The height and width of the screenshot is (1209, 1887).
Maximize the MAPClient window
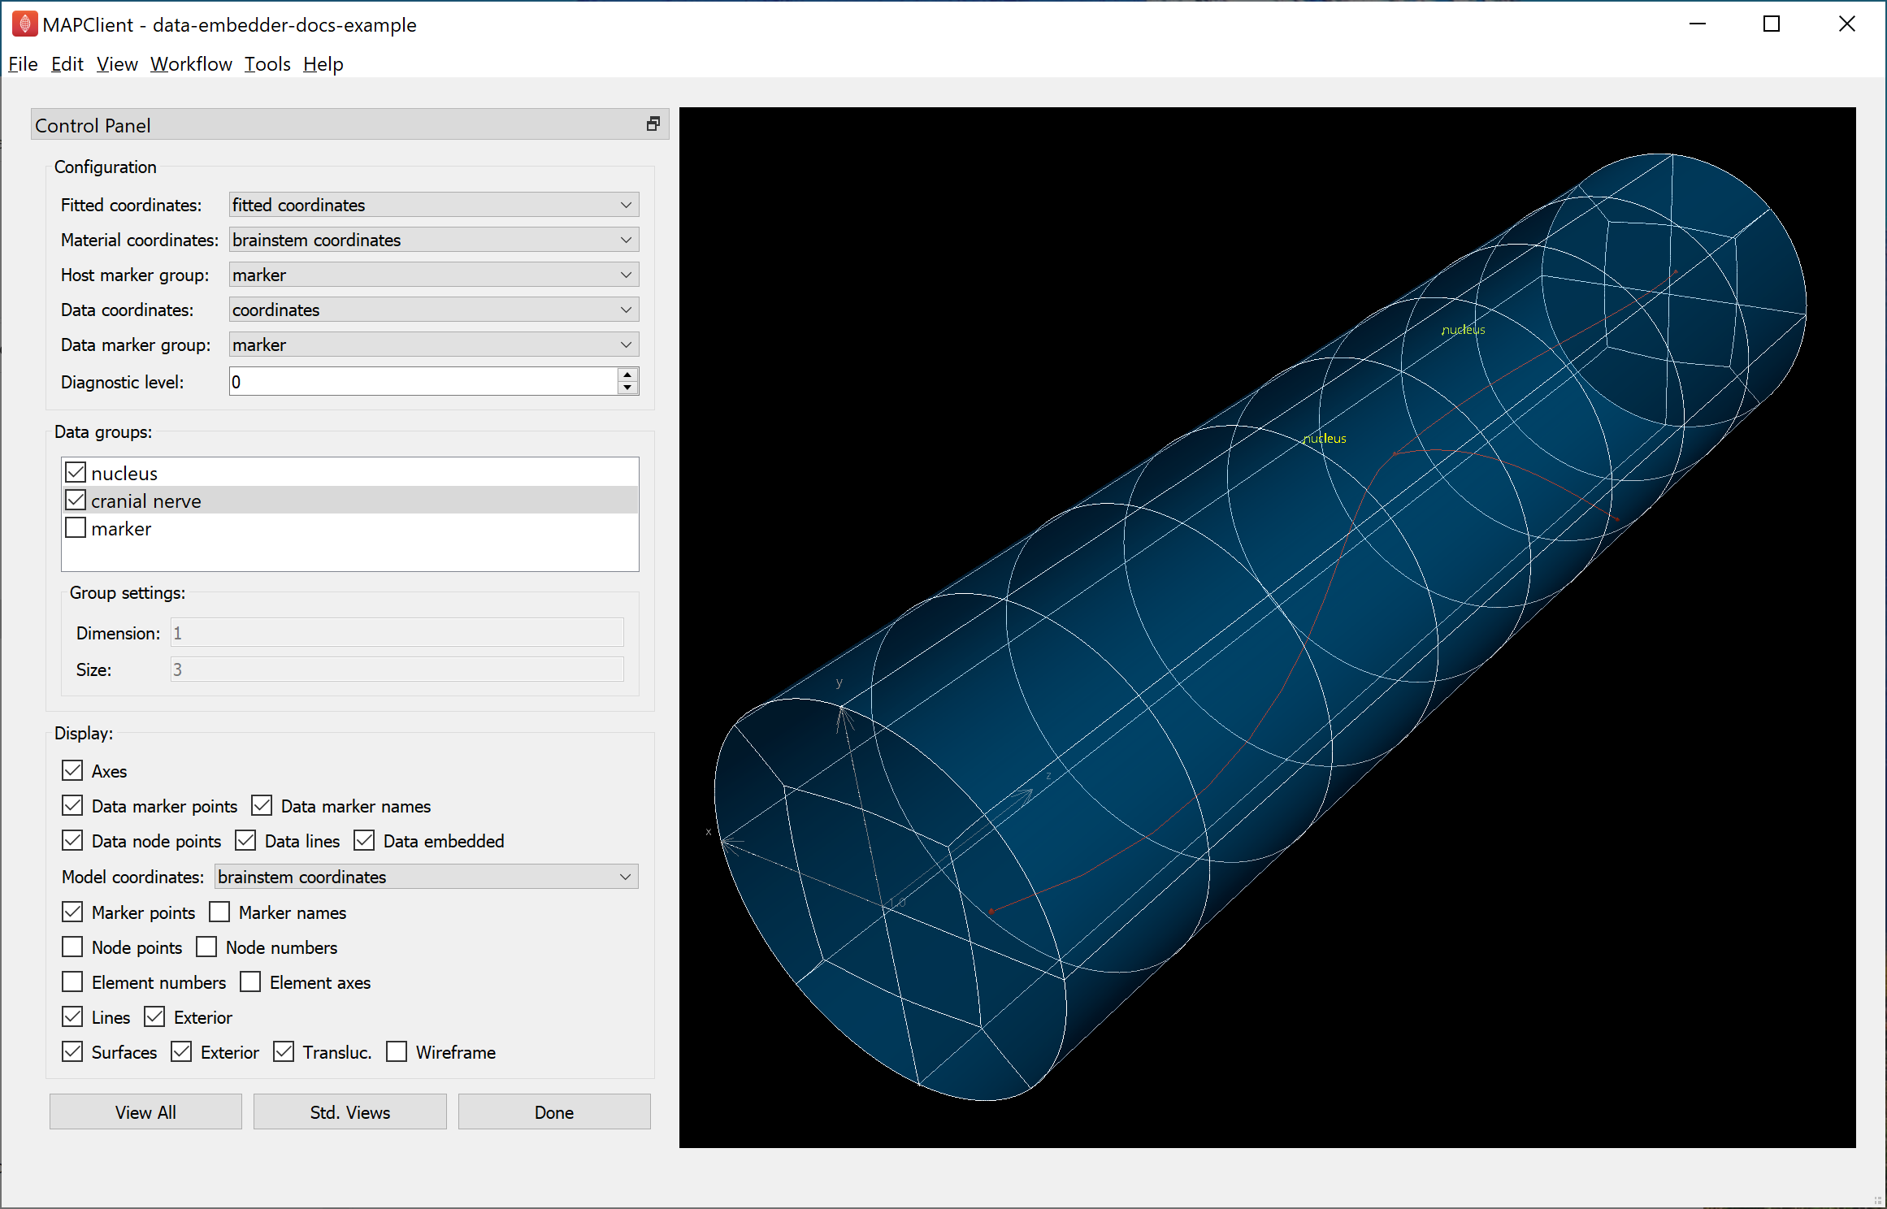tap(1772, 24)
